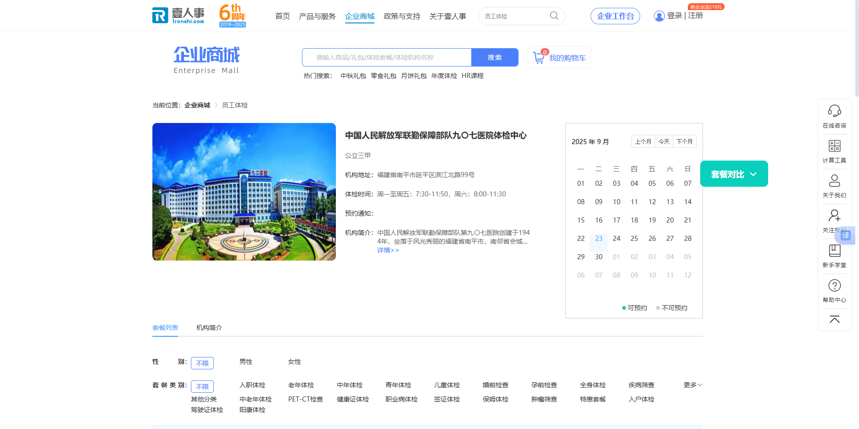Click hot search 中秋礼包

click(x=353, y=76)
